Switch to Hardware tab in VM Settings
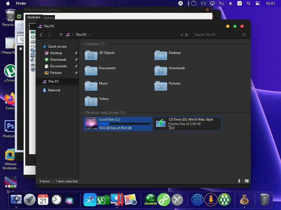The width and height of the screenshot is (281, 210). (33, 17)
